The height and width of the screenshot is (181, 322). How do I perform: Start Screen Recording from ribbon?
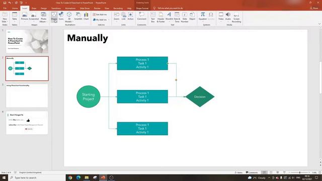coord(236,17)
